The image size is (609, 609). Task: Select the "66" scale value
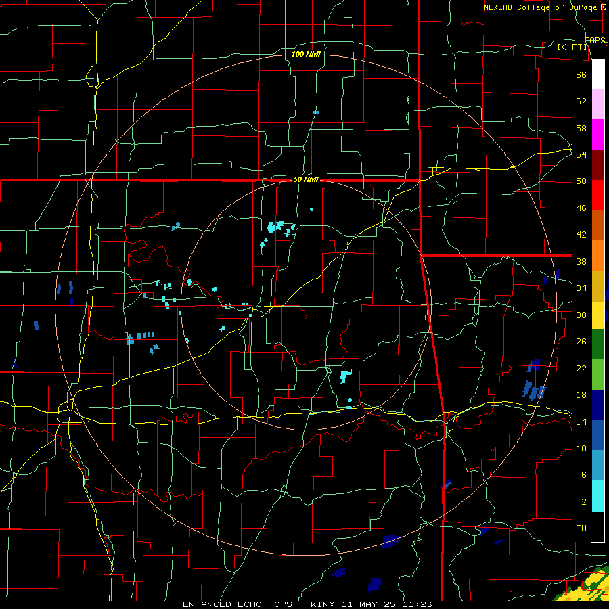tap(581, 74)
